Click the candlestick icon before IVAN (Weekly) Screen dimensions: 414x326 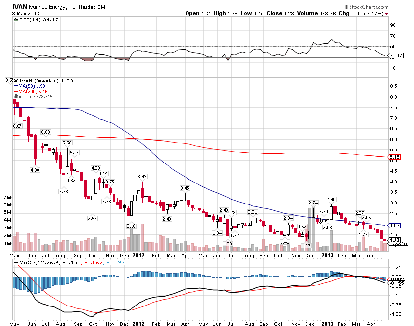(16, 81)
